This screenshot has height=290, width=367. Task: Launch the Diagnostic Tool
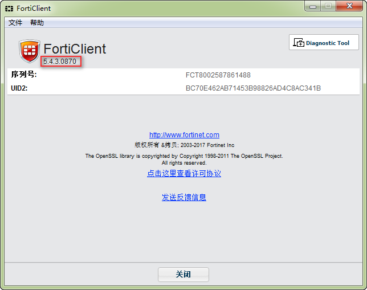point(324,42)
